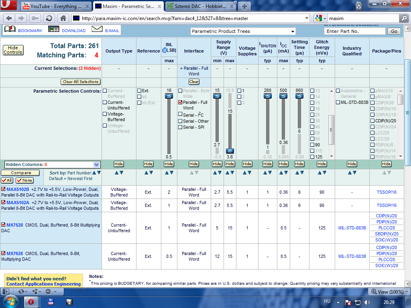Sort Settling Time column ascending
The width and height of the screenshot is (411, 308).
tap(297, 173)
